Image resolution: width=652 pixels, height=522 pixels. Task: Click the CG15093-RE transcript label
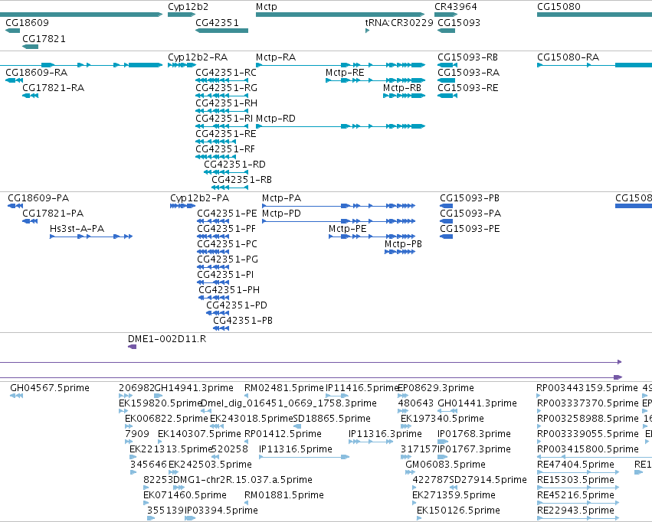point(468,87)
